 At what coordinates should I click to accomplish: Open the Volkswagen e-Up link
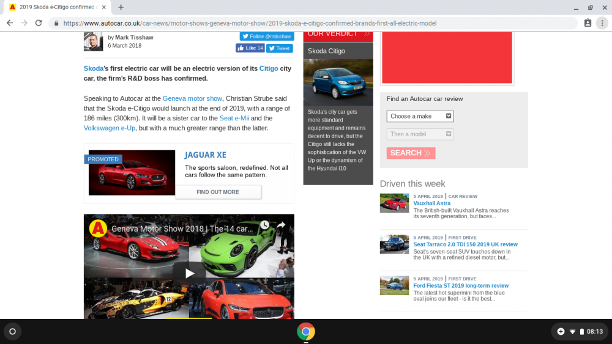110,128
